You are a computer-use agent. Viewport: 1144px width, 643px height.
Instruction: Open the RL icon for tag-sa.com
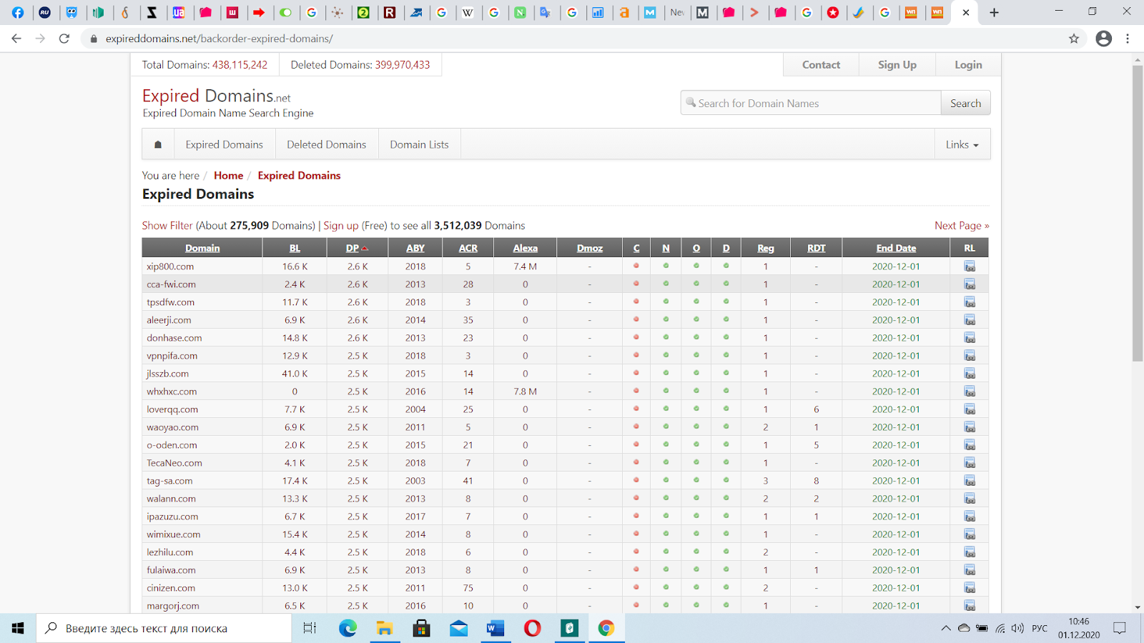pyautogui.click(x=970, y=480)
